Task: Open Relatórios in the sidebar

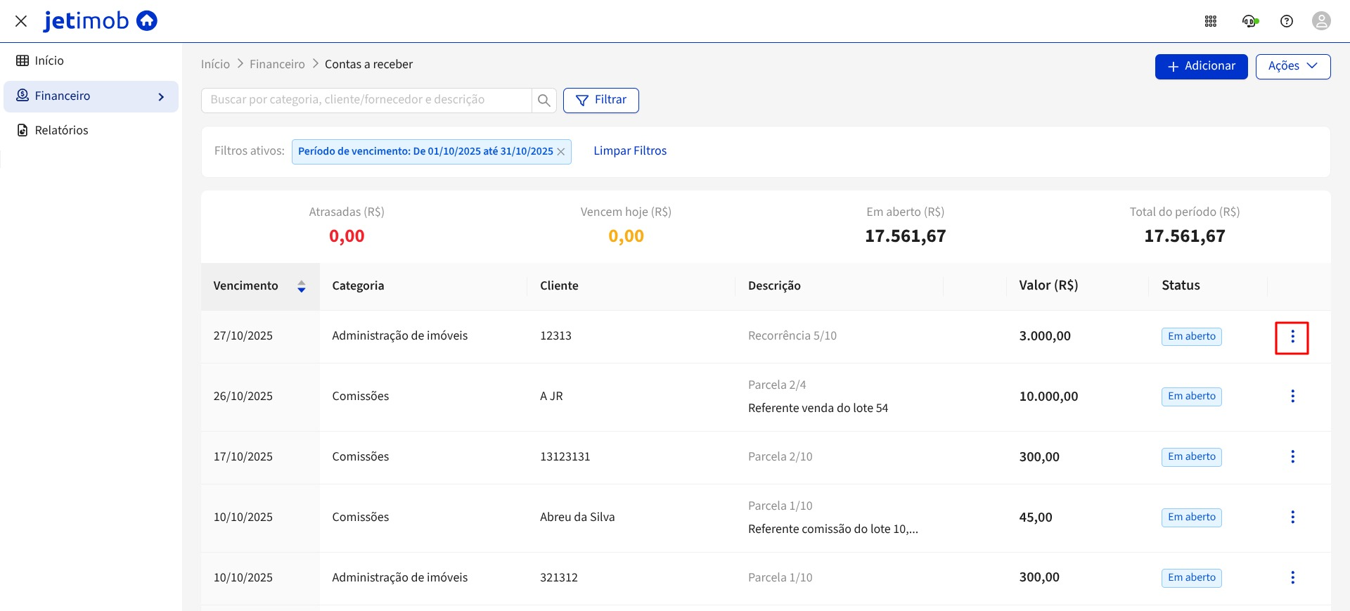Action: pos(61,131)
